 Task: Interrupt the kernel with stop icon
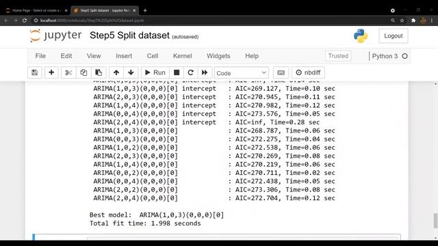(x=177, y=72)
